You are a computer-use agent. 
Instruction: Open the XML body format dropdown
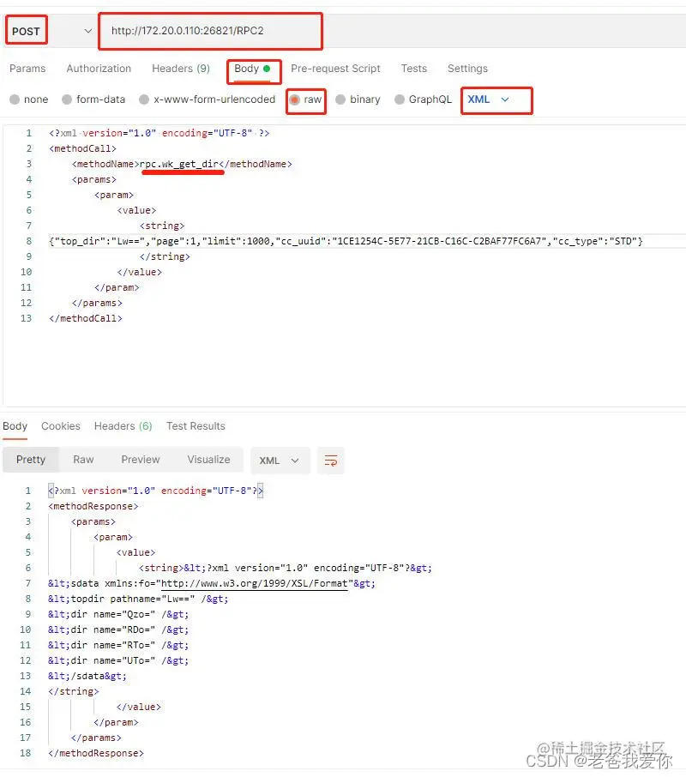(x=496, y=99)
